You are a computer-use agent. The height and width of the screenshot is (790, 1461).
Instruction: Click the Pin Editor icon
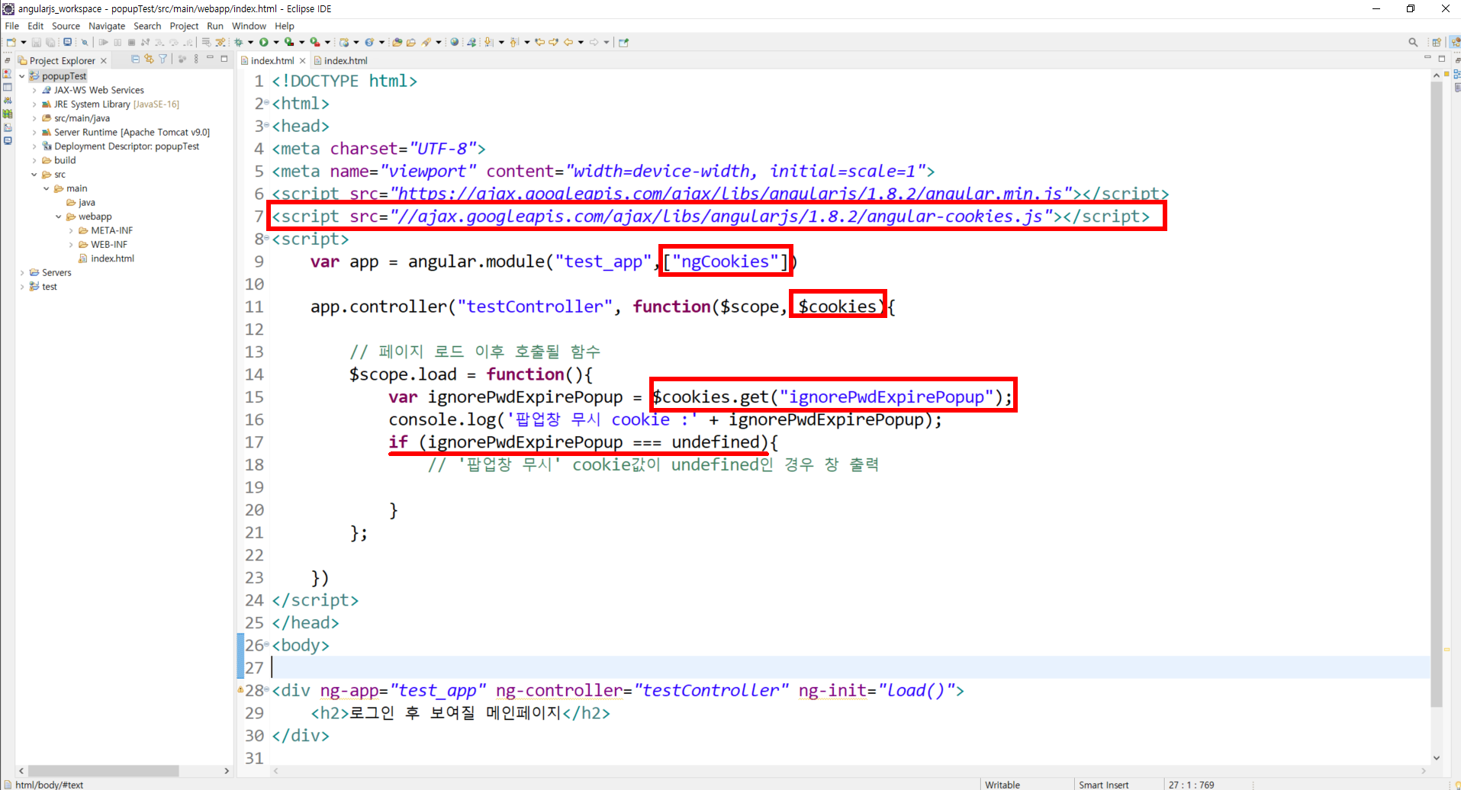(623, 42)
